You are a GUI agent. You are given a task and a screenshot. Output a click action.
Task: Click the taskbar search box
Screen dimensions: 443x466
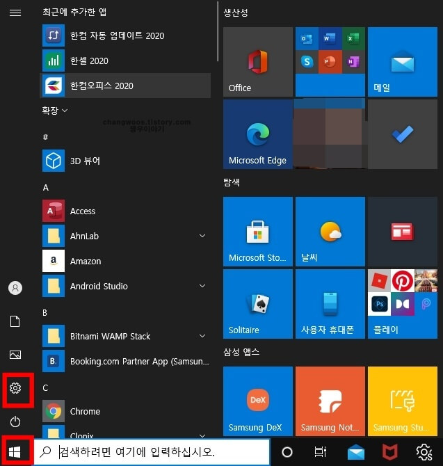tap(152, 452)
